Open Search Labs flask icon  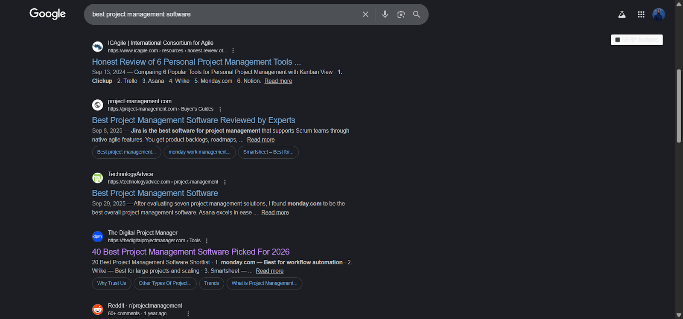point(622,14)
